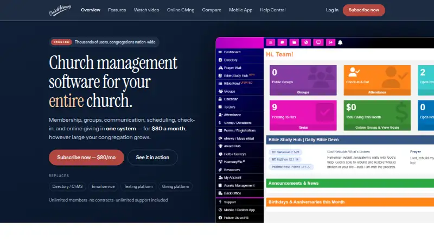434x239 pixels.
Task: Open the Mobile App nav item
Action: [240, 10]
